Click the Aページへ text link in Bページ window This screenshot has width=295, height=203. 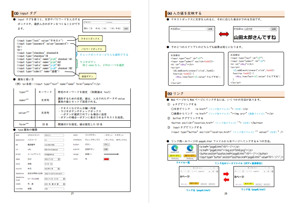[238, 185]
